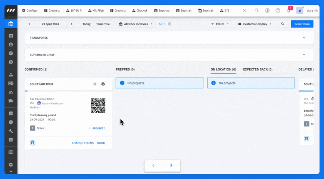Click the Soultrain tour QR code

pos(98,106)
